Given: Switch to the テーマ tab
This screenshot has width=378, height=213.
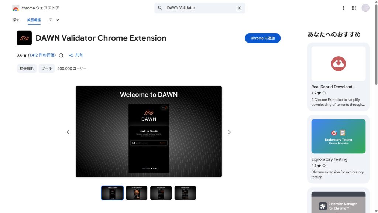Looking at the screenshot, I should coord(54,20).
